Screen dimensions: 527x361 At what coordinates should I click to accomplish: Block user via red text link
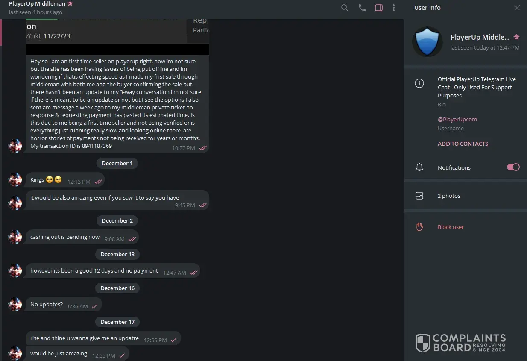tap(451, 227)
